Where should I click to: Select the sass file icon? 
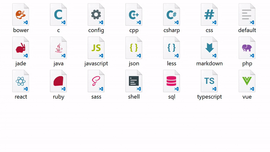tap(96, 81)
